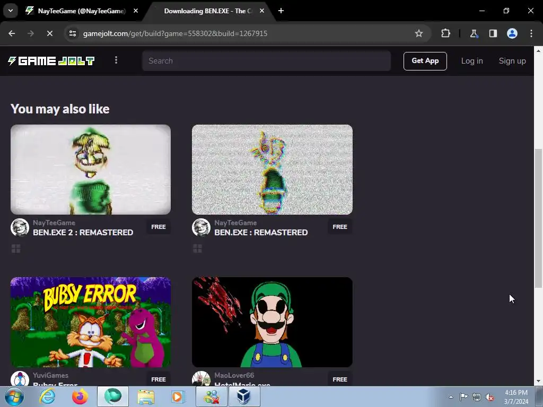Screen dimensions: 543x407
Task: Open the Chrome profile avatar
Action: 512,33
